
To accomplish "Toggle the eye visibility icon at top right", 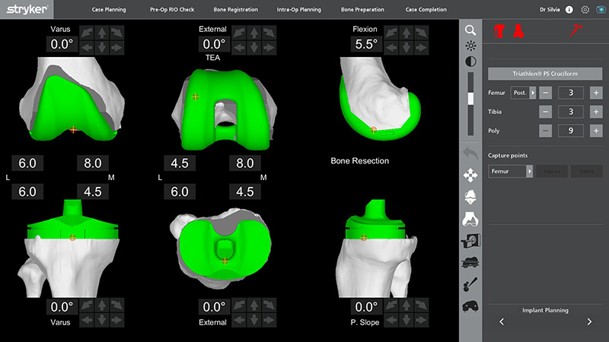I will (x=600, y=10).
